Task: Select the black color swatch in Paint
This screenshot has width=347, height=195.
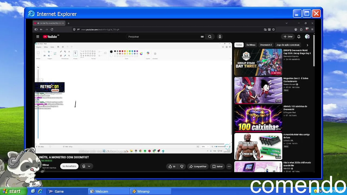Action: [115, 51]
